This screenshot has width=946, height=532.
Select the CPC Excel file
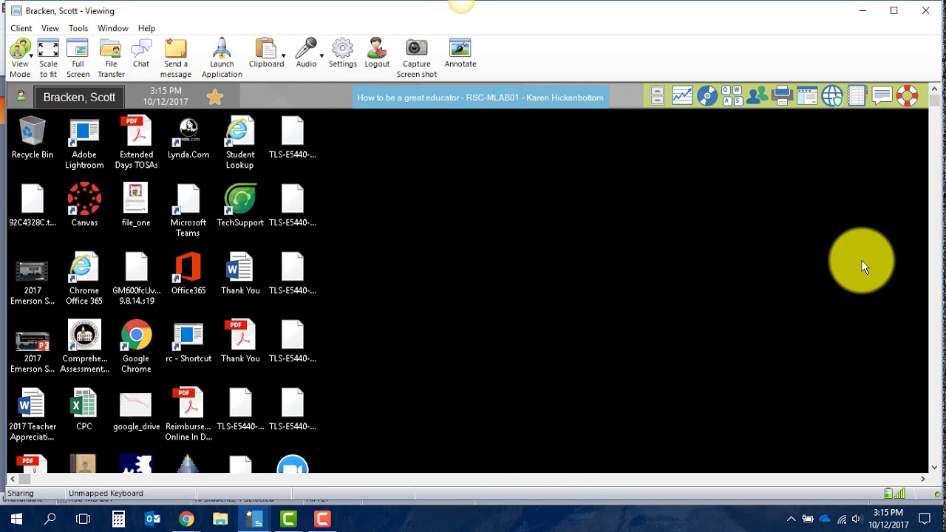pyautogui.click(x=84, y=409)
